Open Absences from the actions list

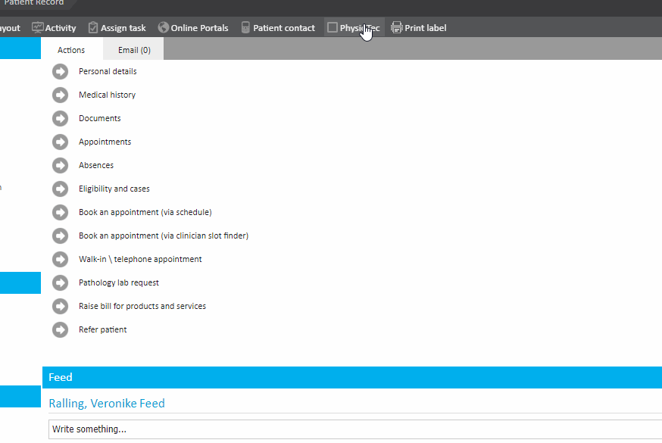[x=96, y=165]
